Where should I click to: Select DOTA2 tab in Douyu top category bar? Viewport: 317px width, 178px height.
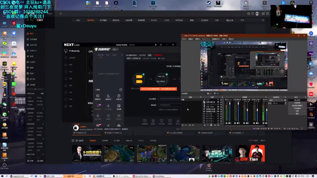click(x=154, y=20)
